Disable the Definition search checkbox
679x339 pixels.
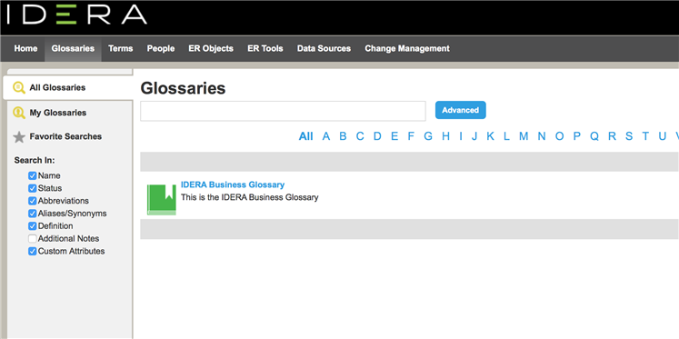tap(32, 226)
